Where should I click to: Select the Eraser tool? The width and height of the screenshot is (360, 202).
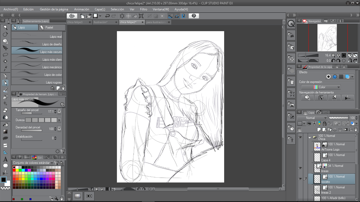5,111
